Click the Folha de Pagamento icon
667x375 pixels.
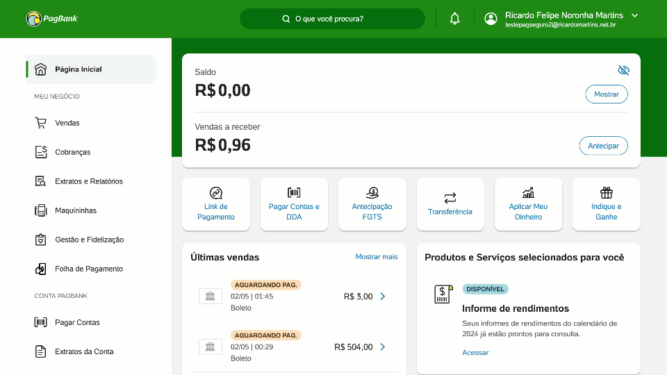point(40,269)
